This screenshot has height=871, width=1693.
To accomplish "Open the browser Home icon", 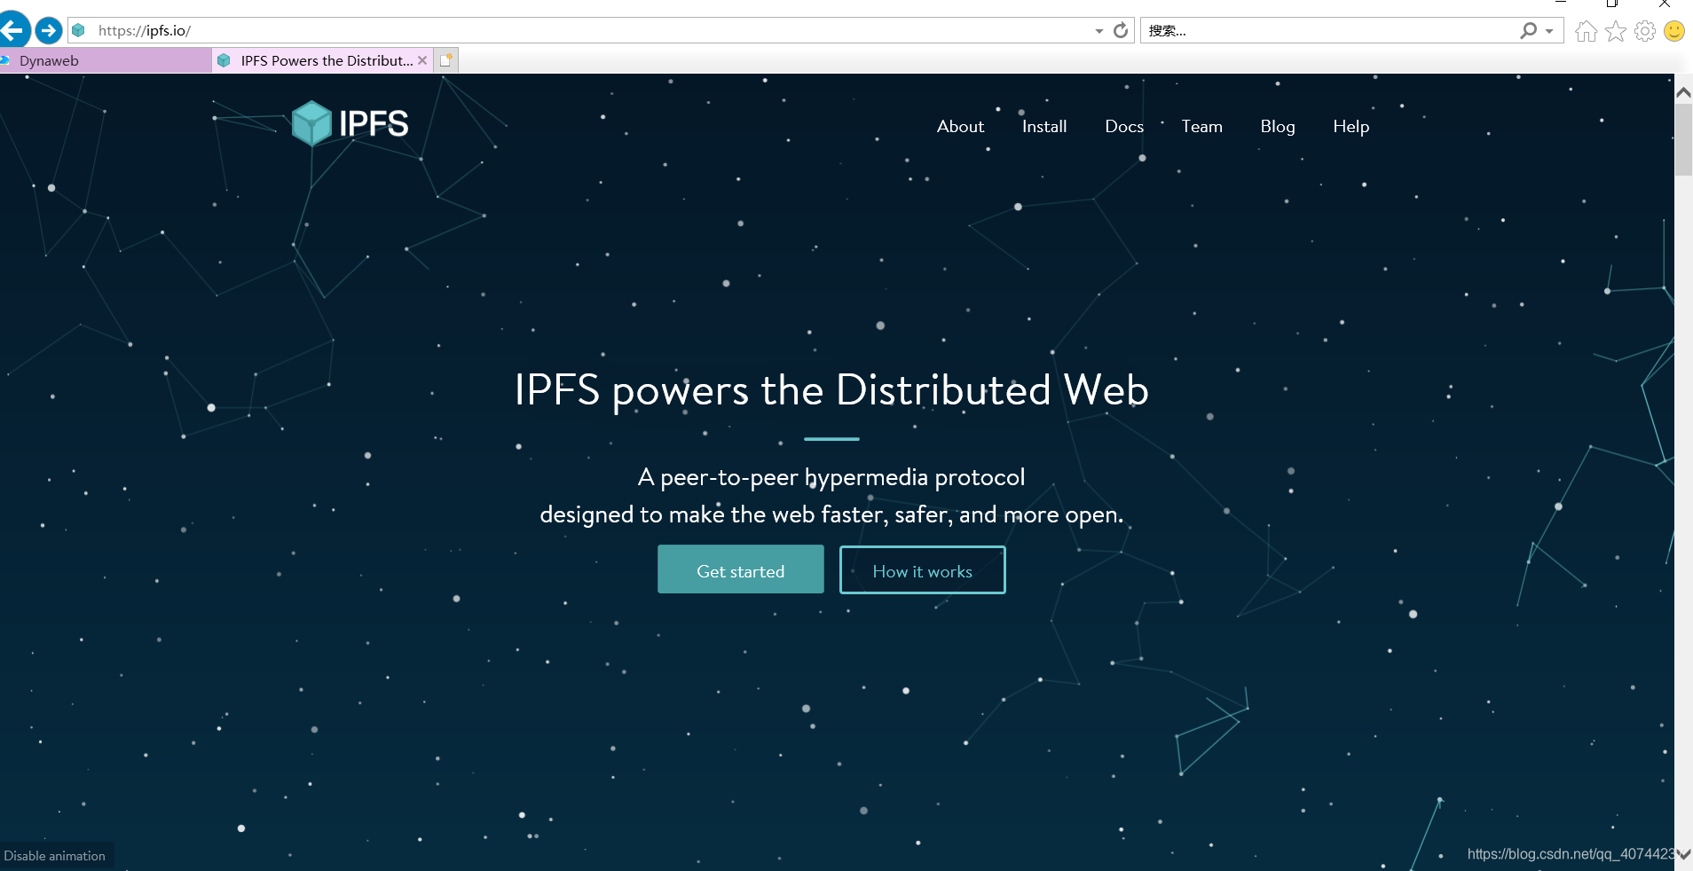I will pos(1586,31).
